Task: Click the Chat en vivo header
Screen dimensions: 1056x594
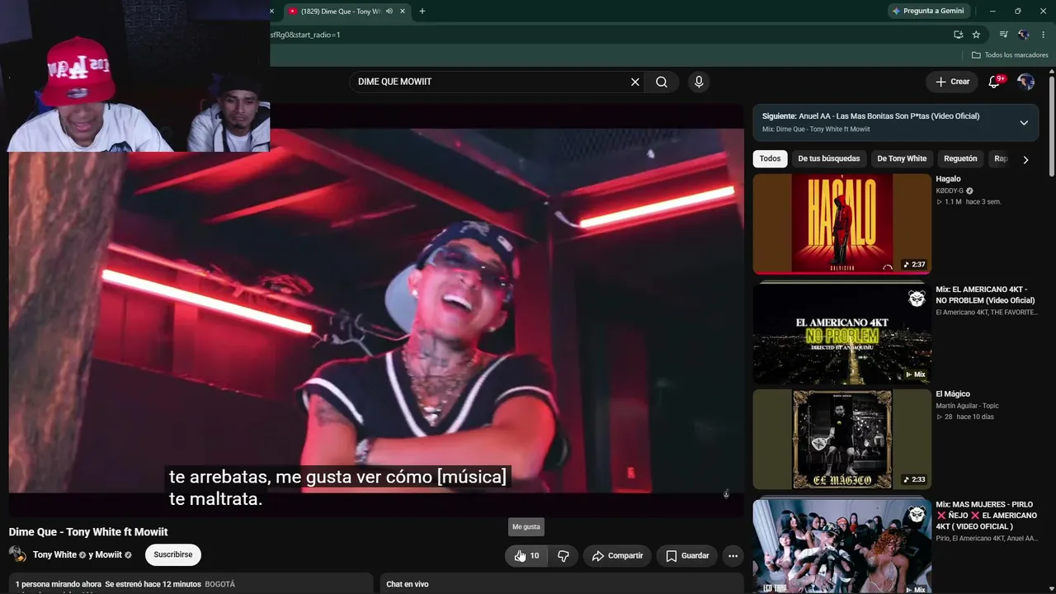Action: (x=408, y=584)
